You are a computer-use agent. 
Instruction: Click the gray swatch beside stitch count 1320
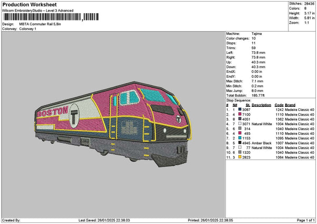pos(240,152)
